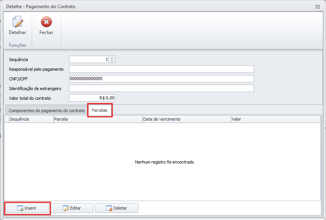Sort by Parcela column header

tap(97, 119)
